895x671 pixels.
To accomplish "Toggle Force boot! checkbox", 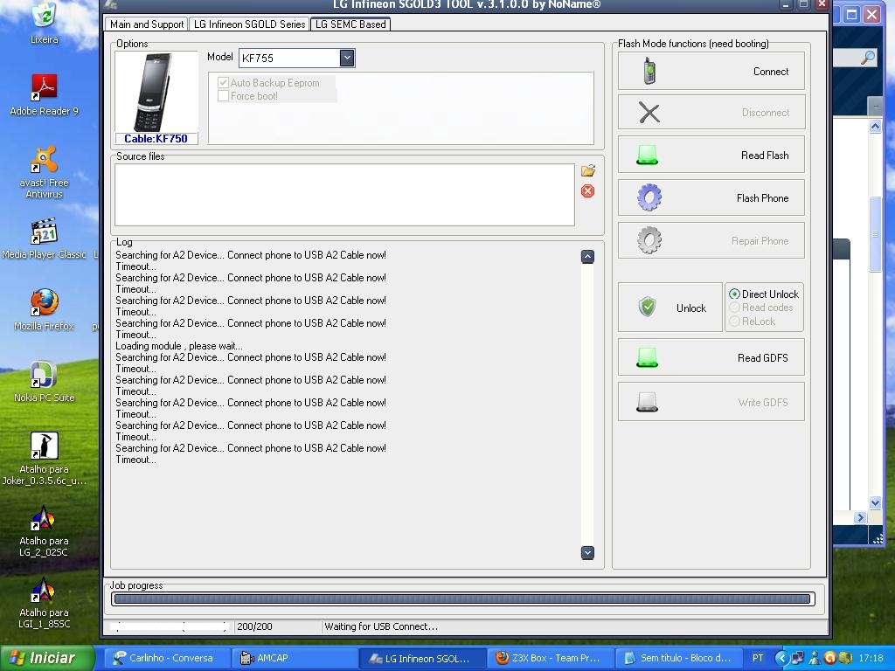I will (x=223, y=96).
